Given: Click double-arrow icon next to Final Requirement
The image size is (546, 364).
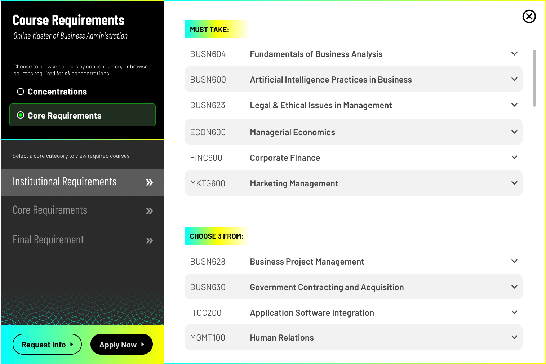Looking at the screenshot, I should (149, 240).
